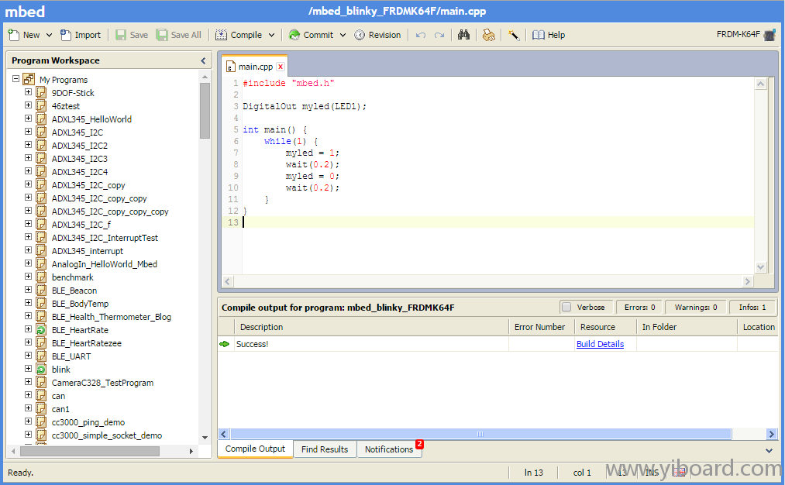Viewport: 785px width, 485px height.
Task: Click the editor scroll down arrow
Action: (x=760, y=267)
